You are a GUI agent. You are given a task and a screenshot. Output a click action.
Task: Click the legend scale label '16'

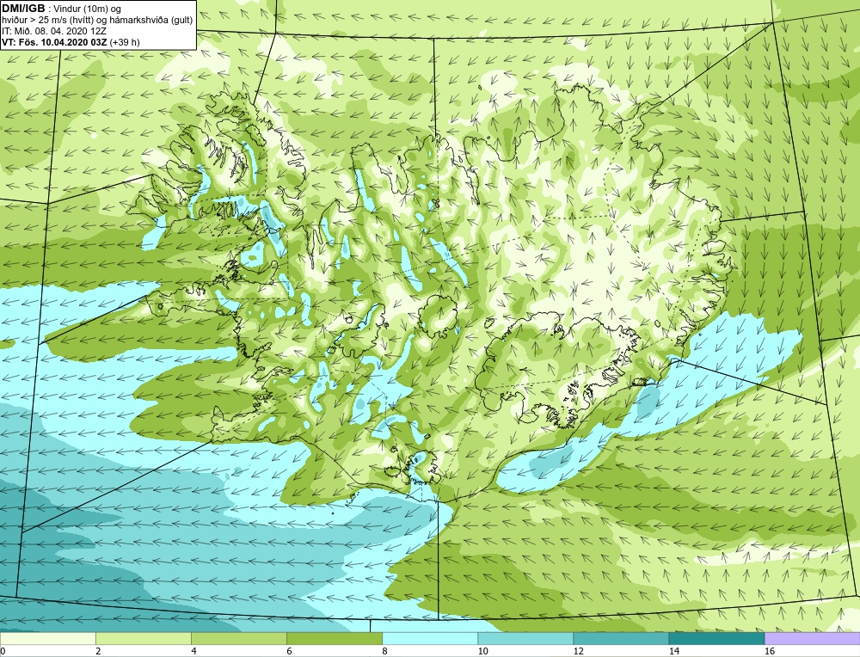(770, 652)
